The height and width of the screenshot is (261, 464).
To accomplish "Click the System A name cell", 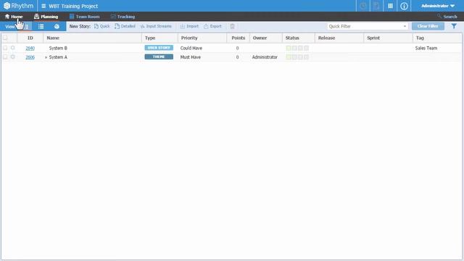I will 58,57.
